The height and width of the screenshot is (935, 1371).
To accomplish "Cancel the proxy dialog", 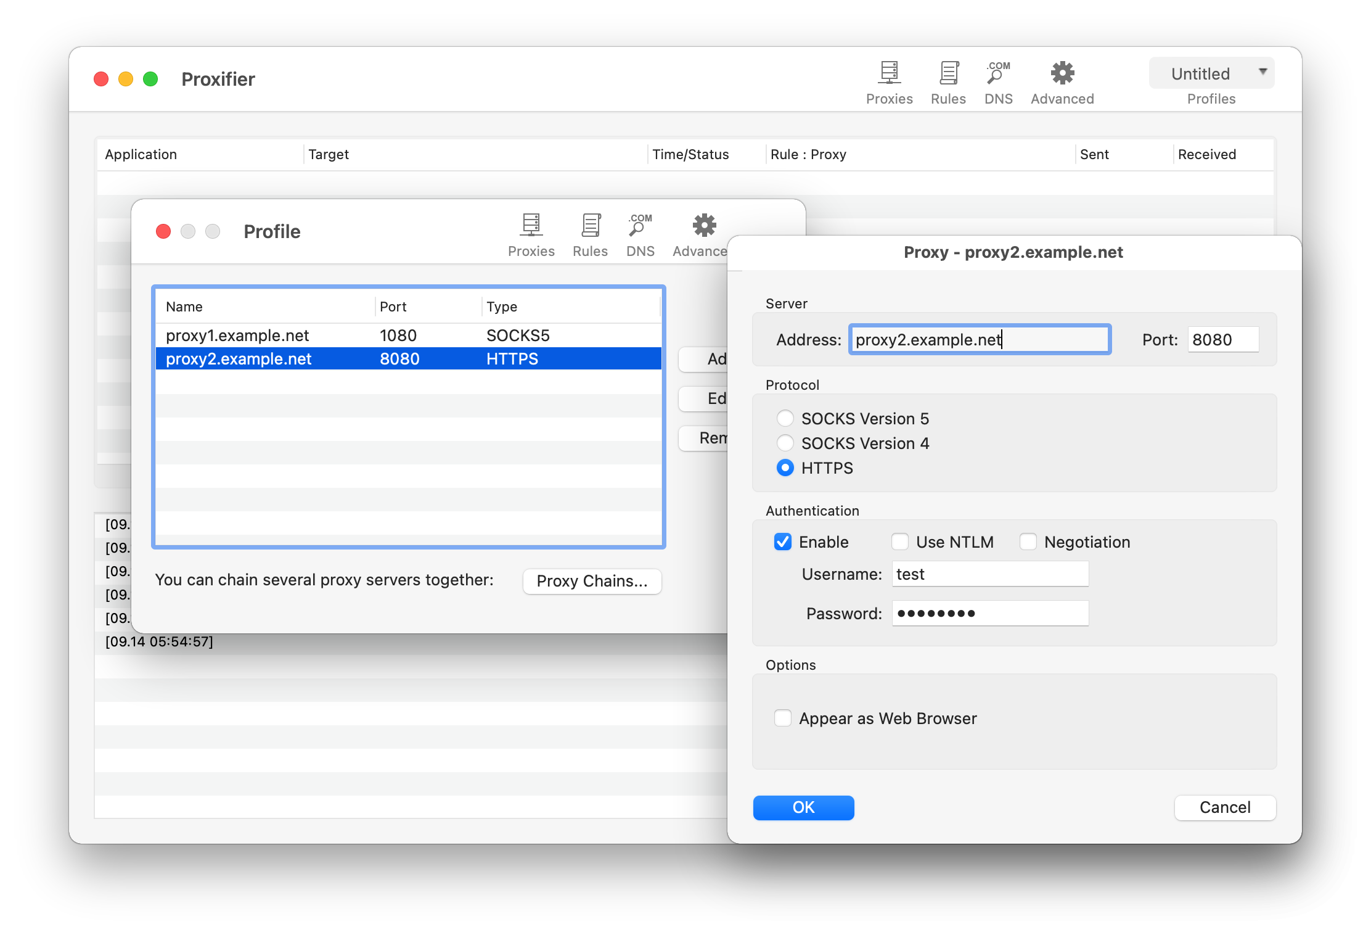I will 1224,807.
